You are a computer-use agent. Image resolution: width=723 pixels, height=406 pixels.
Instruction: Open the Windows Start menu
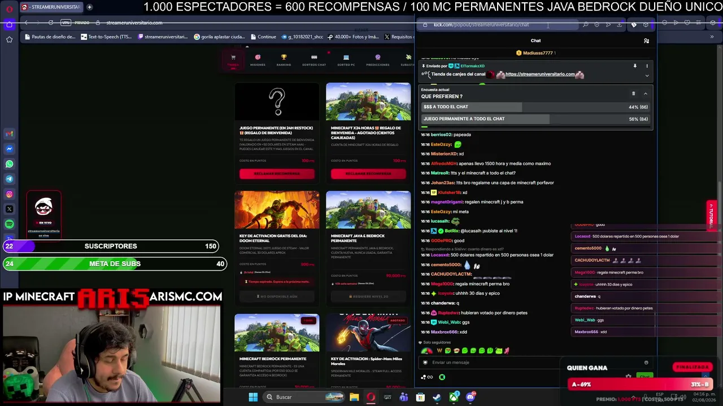click(253, 397)
